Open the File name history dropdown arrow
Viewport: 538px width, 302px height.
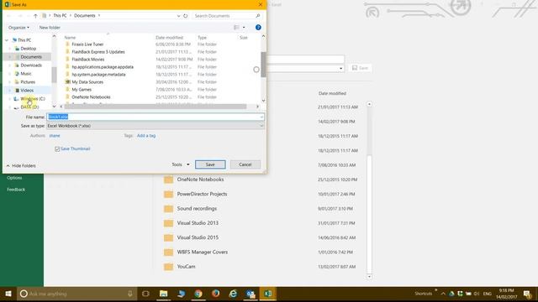click(261, 117)
